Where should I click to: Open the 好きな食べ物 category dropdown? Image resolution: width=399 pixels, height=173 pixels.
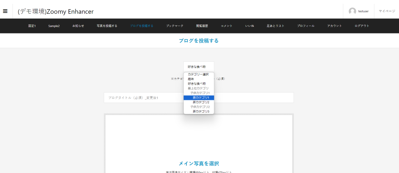click(198, 66)
